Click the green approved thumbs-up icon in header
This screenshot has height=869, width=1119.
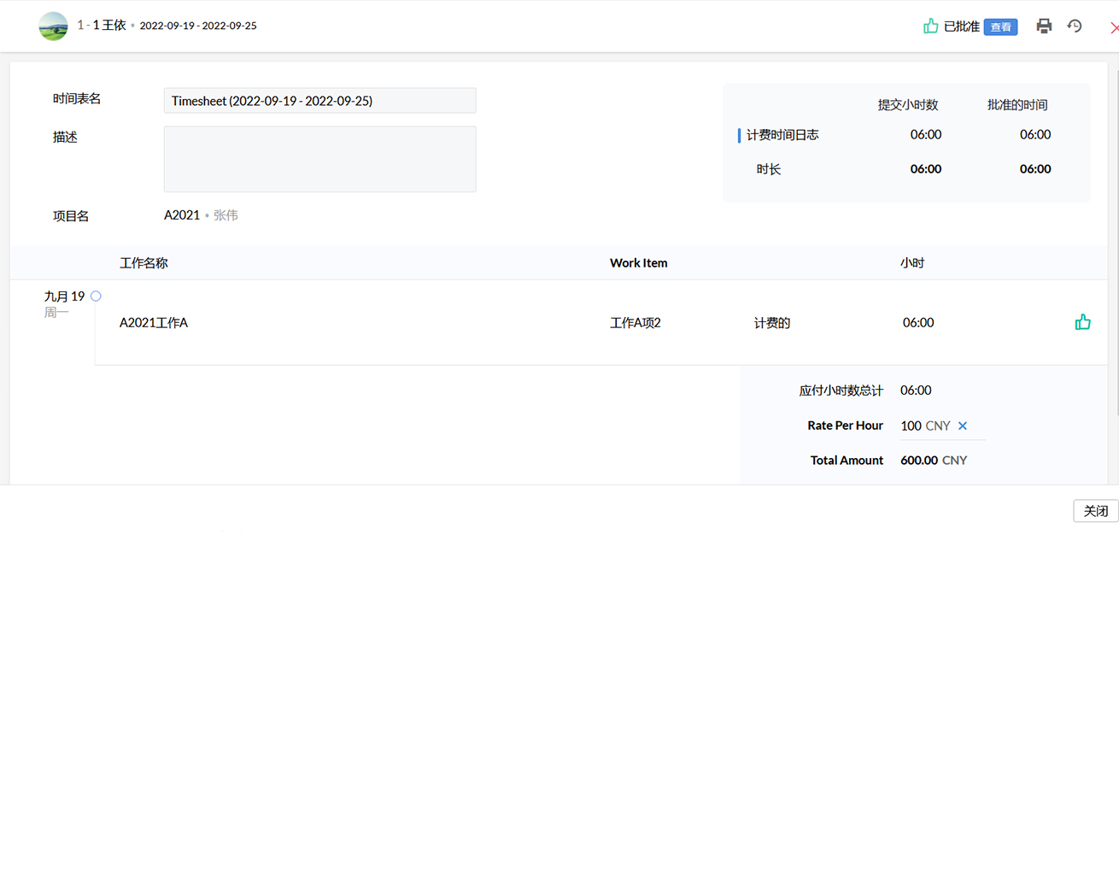point(930,26)
